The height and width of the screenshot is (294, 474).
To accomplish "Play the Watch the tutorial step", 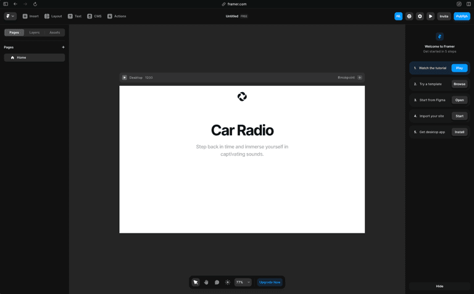I will tap(459, 68).
